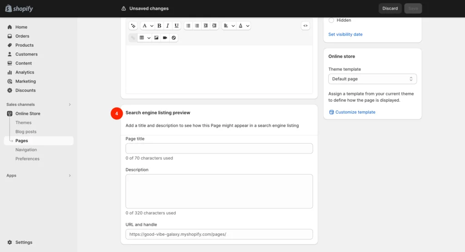Viewport: 465px width, 252px height.
Task: Open Navigation under Online Store
Action: 26,150
